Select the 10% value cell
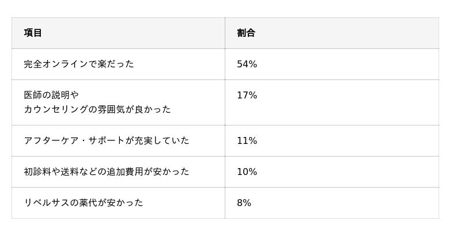461x236 pixels. click(247, 172)
